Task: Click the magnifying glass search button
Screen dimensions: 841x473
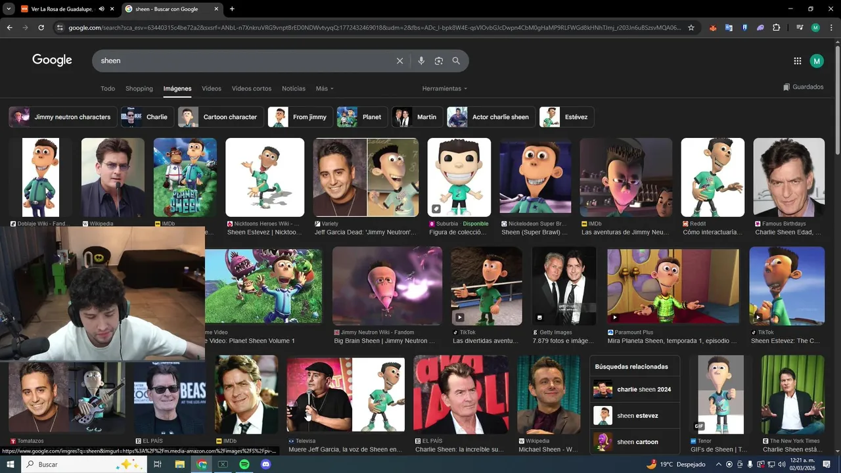Action: (x=456, y=60)
